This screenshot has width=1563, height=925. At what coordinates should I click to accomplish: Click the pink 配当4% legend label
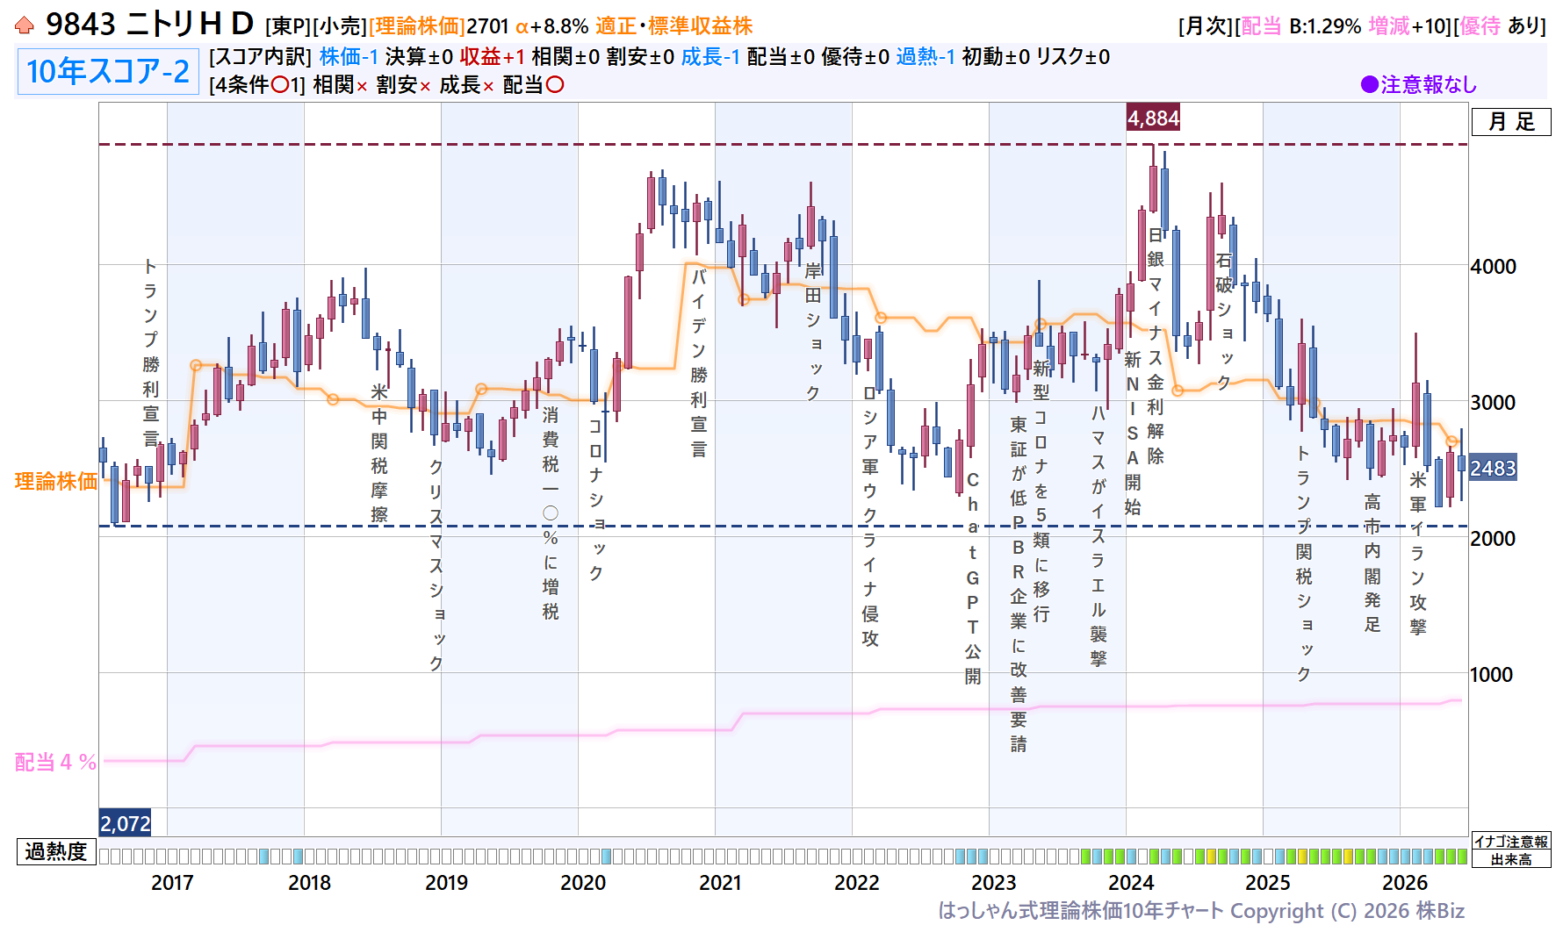click(x=55, y=762)
